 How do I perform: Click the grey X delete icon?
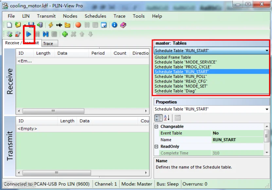(x=73, y=34)
